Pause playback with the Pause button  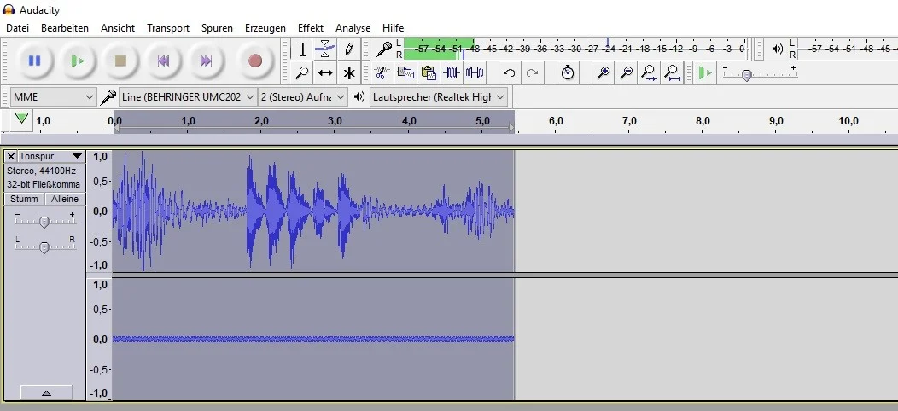tap(34, 60)
